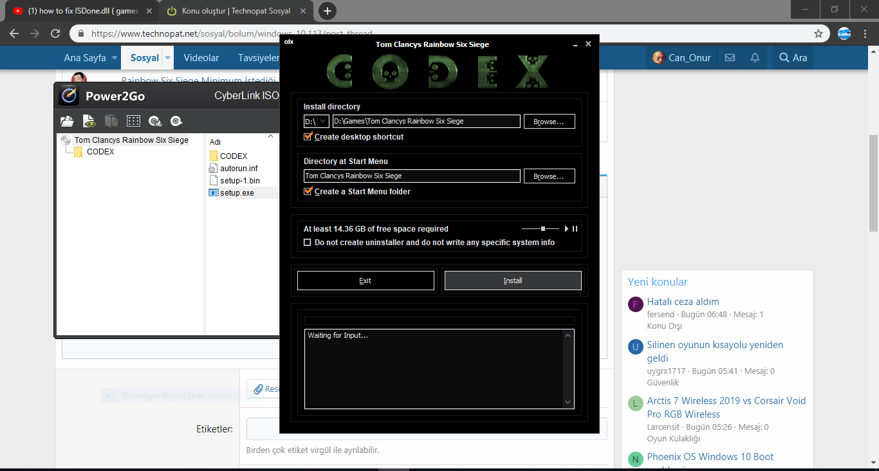Open Arctis 7 Wireless 2019 vs Corsair thread
879x471 pixels.
(x=726, y=407)
